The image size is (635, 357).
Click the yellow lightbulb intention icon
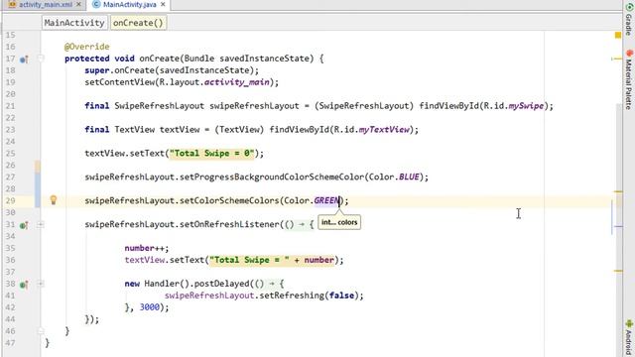click(53, 200)
